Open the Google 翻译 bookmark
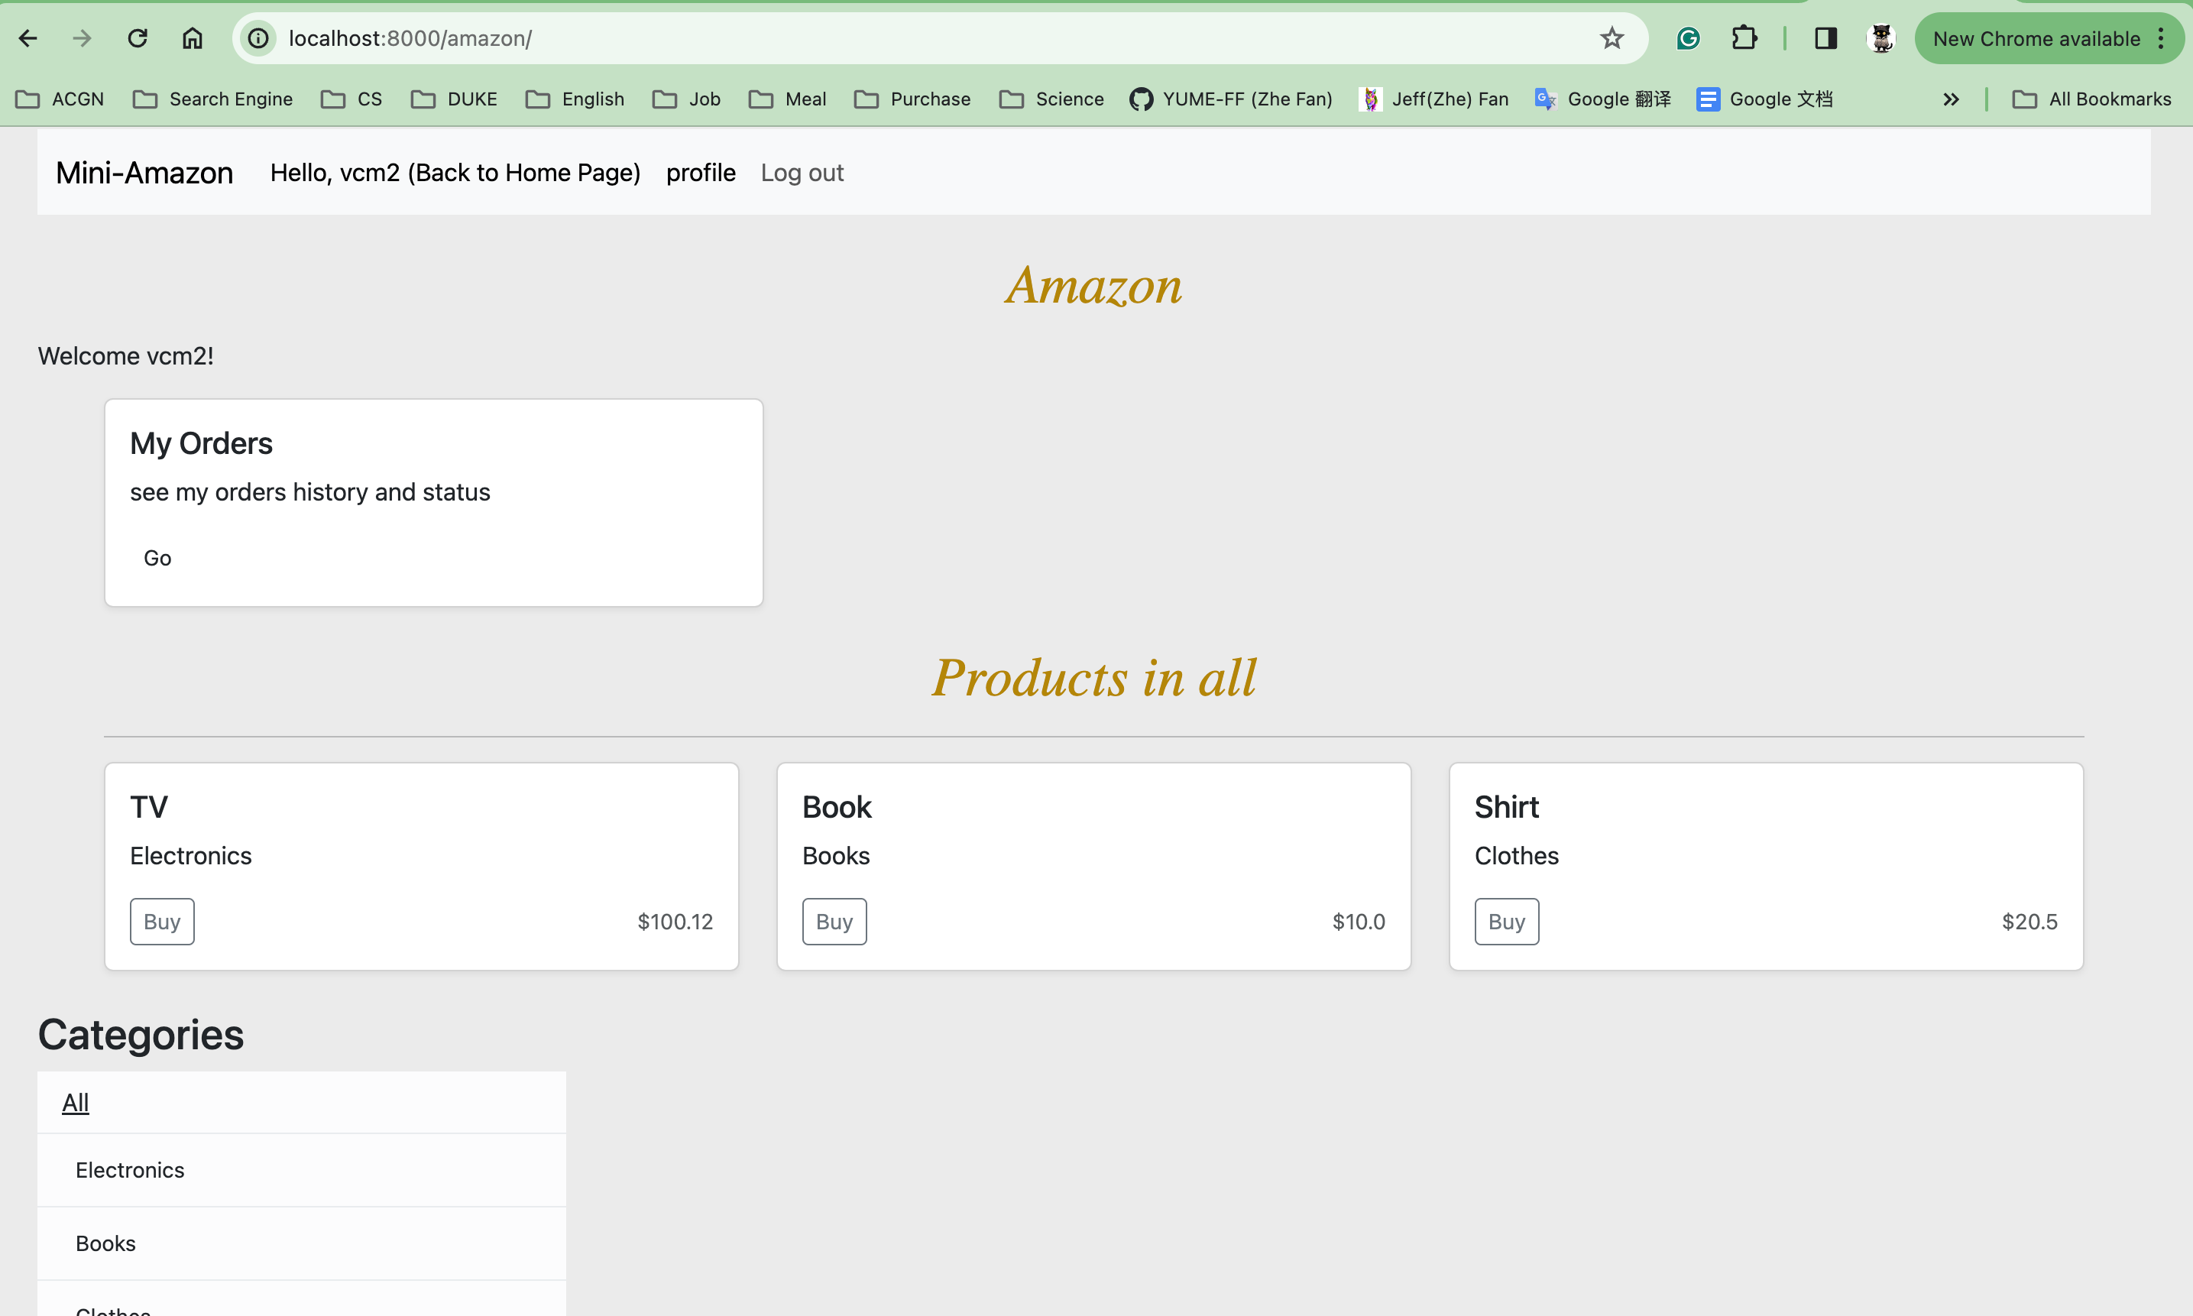This screenshot has width=2193, height=1316. tap(1602, 99)
